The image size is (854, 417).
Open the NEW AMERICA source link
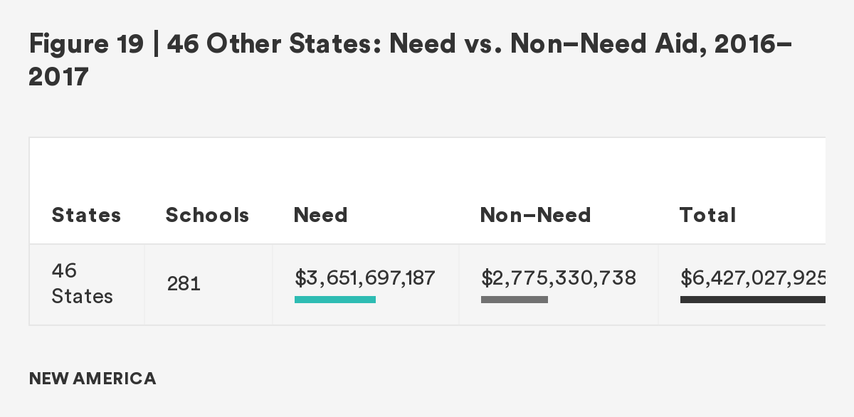(x=93, y=379)
